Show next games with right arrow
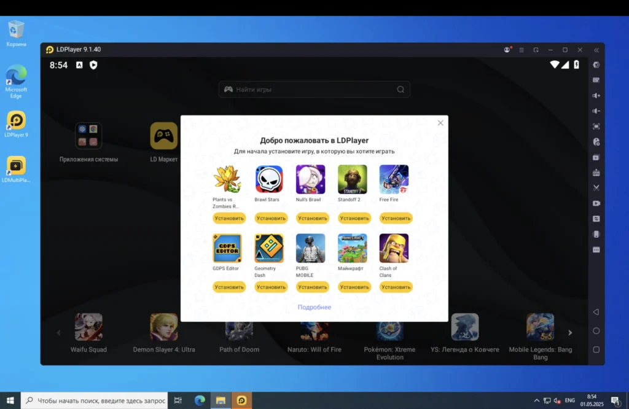 570,333
